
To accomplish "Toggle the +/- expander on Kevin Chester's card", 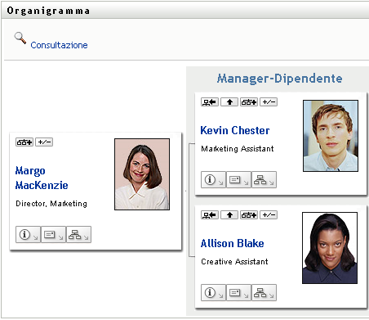I will click(x=269, y=102).
